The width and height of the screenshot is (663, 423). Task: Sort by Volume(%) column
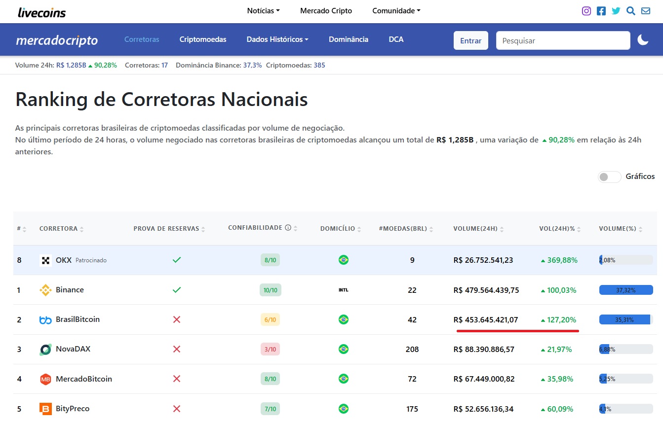click(621, 229)
